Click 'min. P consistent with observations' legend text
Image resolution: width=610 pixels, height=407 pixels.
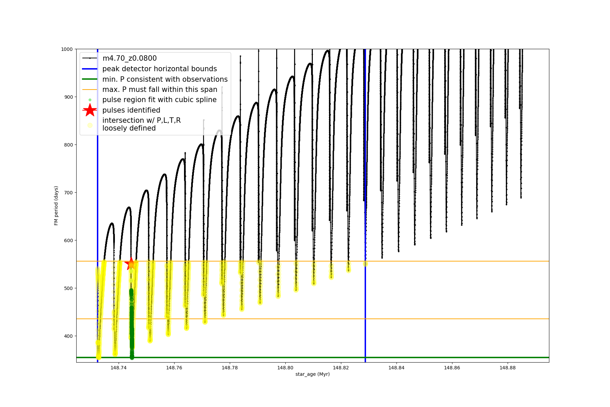pos(165,79)
